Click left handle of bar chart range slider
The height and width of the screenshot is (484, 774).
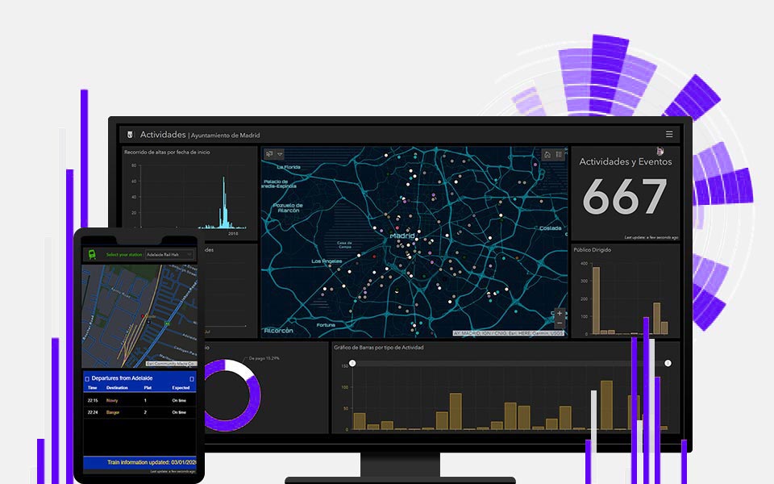(352, 363)
